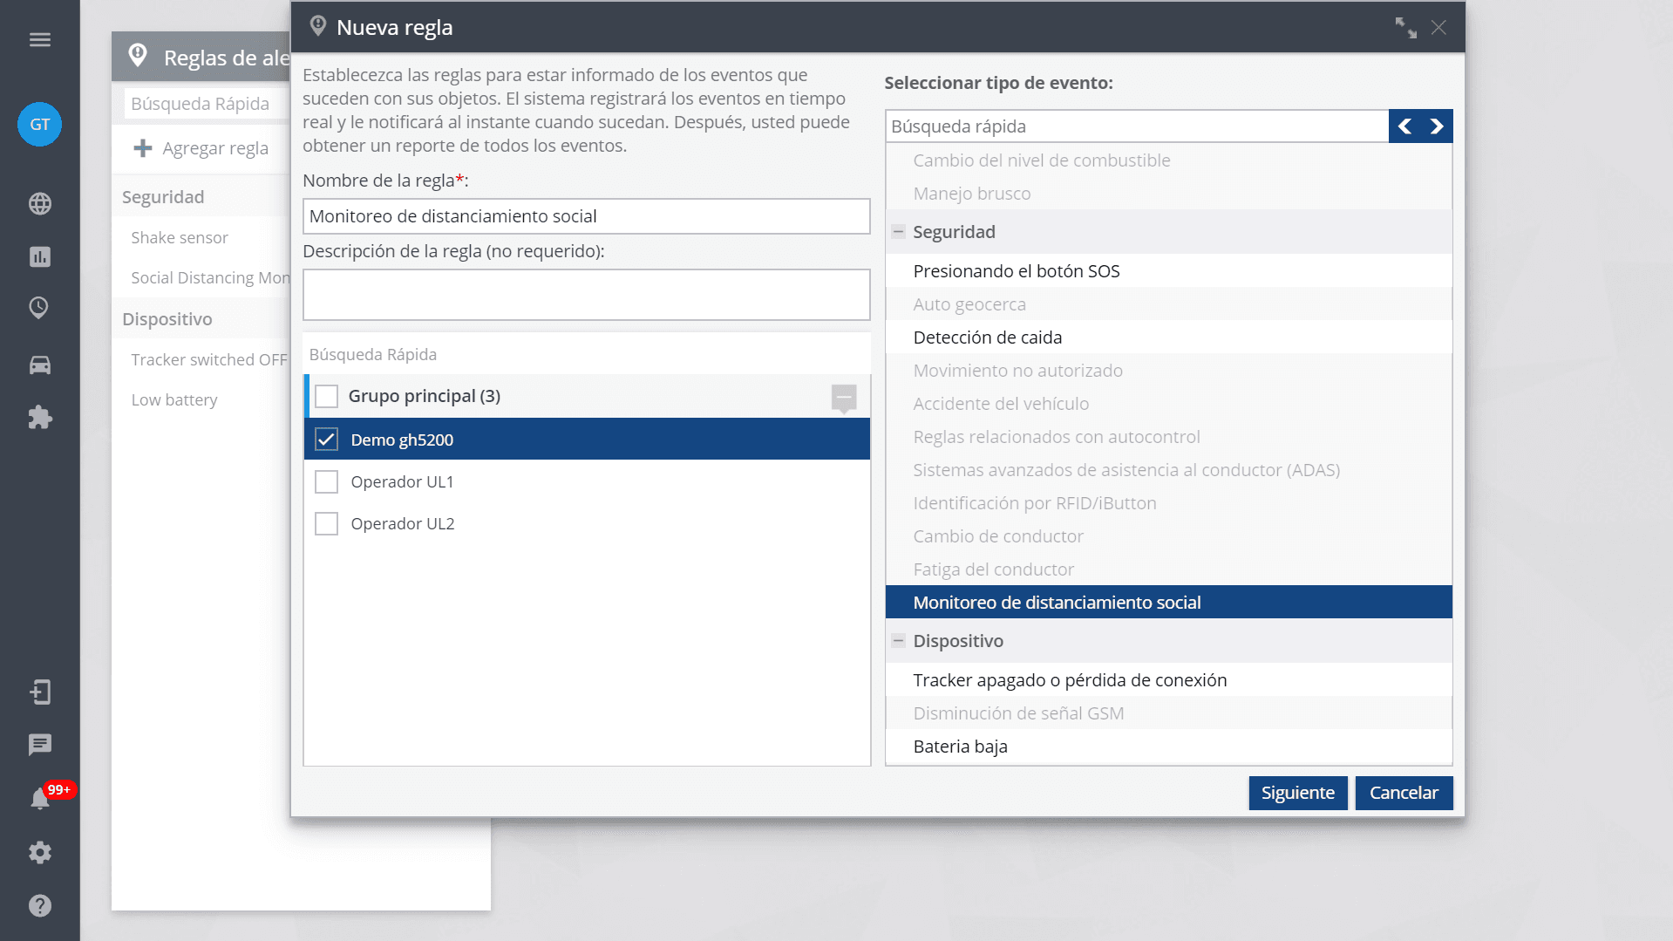The width and height of the screenshot is (1673, 941).
Task: Collapse the Grupo principal object group
Action: pyautogui.click(x=843, y=398)
